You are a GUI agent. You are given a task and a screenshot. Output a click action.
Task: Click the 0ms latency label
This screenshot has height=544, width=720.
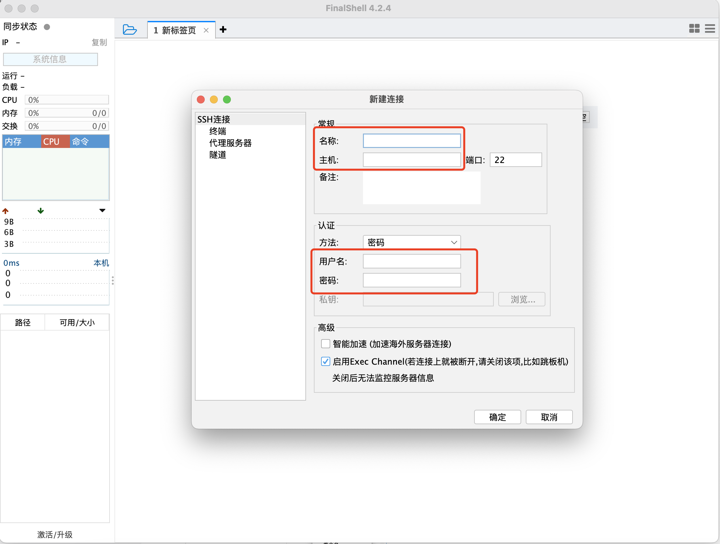(x=11, y=263)
